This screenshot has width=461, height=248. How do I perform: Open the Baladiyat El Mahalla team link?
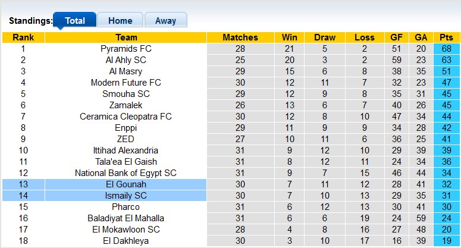[126, 218]
